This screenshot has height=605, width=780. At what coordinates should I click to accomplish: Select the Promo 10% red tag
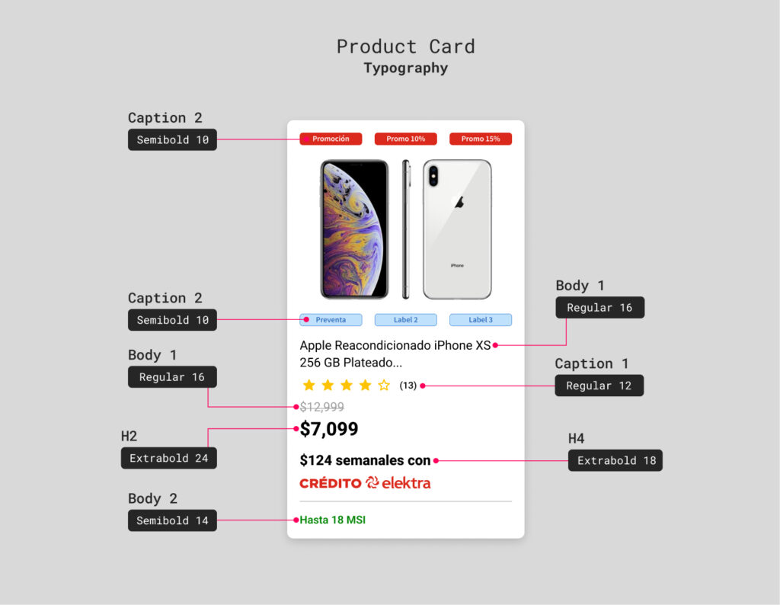[405, 139]
